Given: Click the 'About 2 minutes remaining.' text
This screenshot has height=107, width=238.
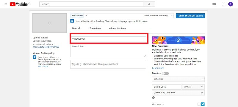Looking at the screenshot, I should click(x=156, y=16).
